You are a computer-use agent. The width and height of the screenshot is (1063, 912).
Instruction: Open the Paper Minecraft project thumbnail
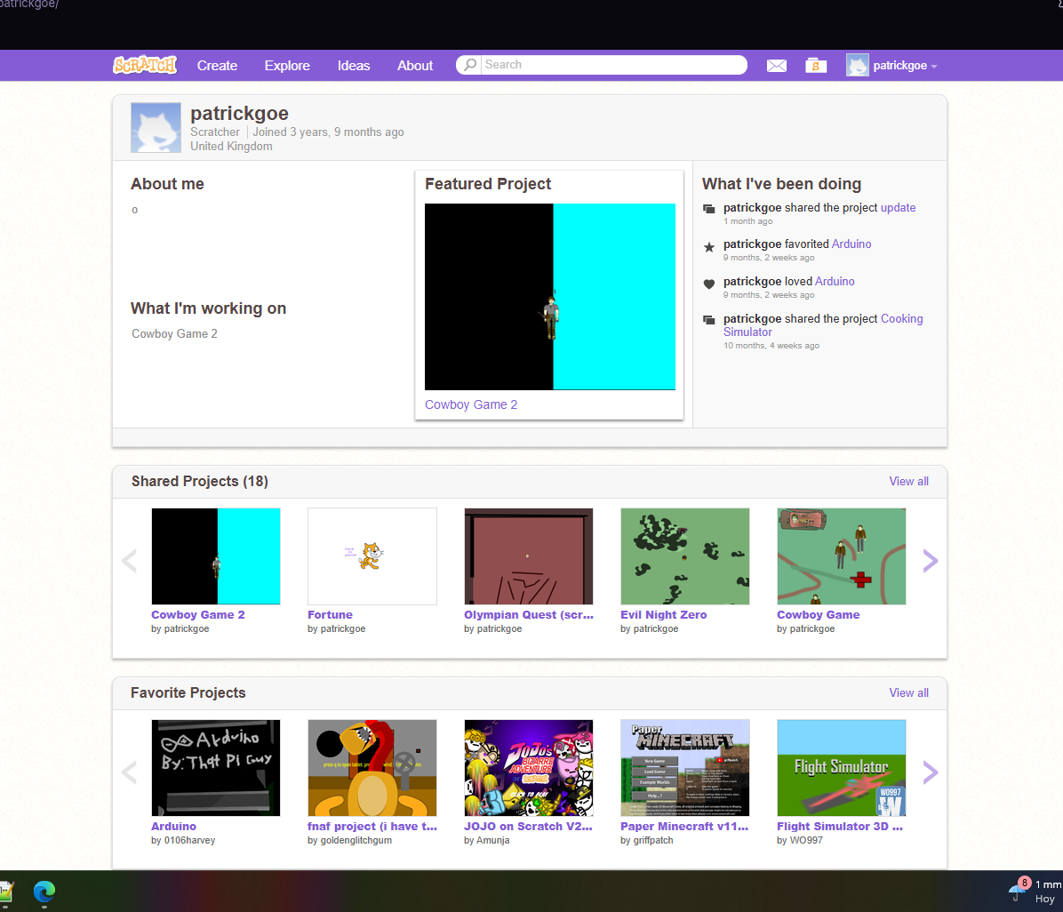click(x=684, y=768)
